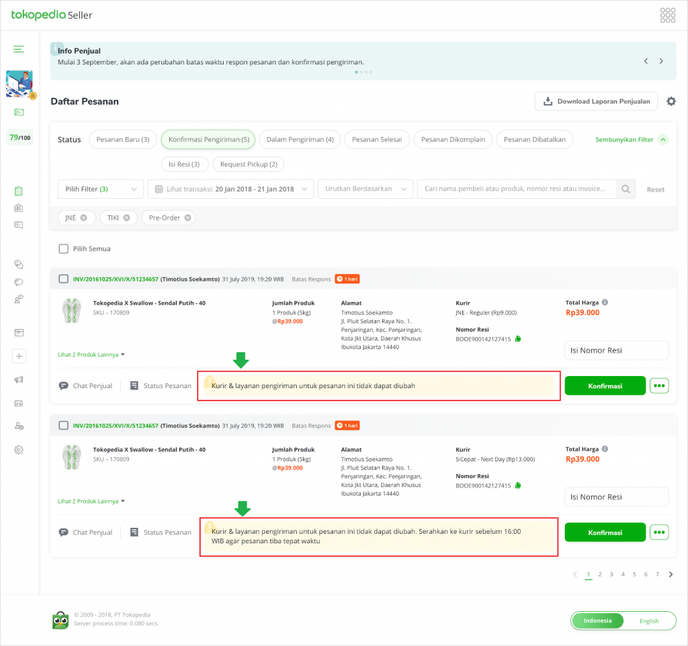Copy resi number of the JNE order

click(x=518, y=338)
